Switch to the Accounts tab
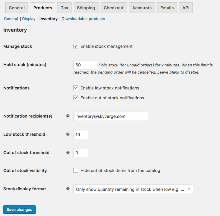The height and width of the screenshot is (216, 220). 142,8
